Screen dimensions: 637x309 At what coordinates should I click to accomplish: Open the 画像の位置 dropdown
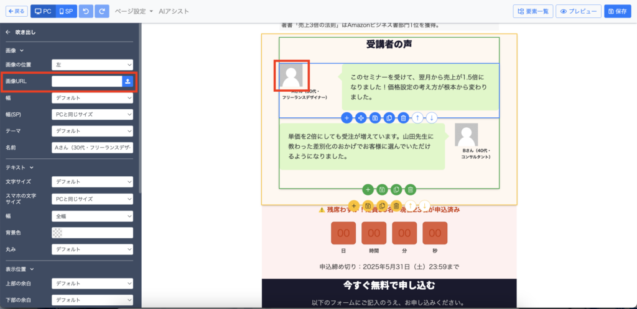[x=92, y=65]
